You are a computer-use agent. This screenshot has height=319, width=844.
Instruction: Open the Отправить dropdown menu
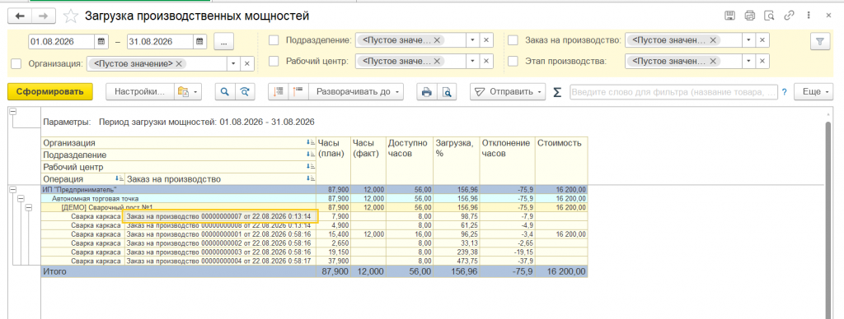[x=508, y=92]
